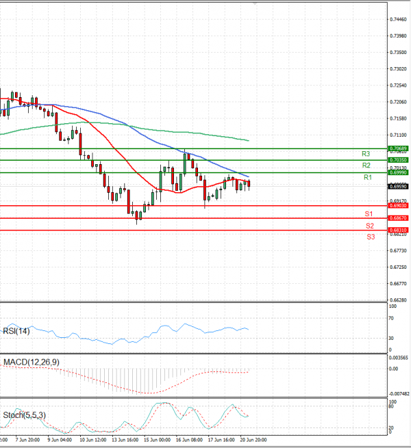Click the RSI 30 level value

coord(391,339)
